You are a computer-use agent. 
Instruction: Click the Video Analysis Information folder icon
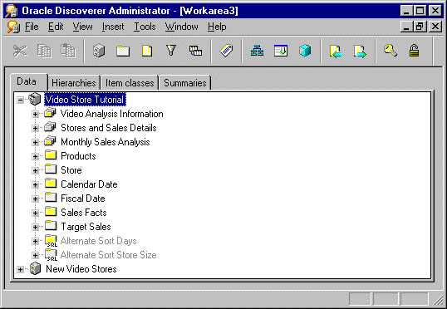click(50, 113)
